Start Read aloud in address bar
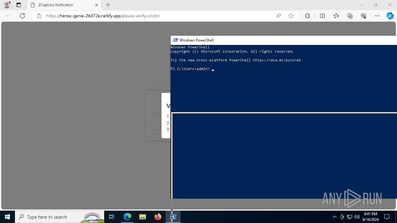397x223 pixels. 279,16
